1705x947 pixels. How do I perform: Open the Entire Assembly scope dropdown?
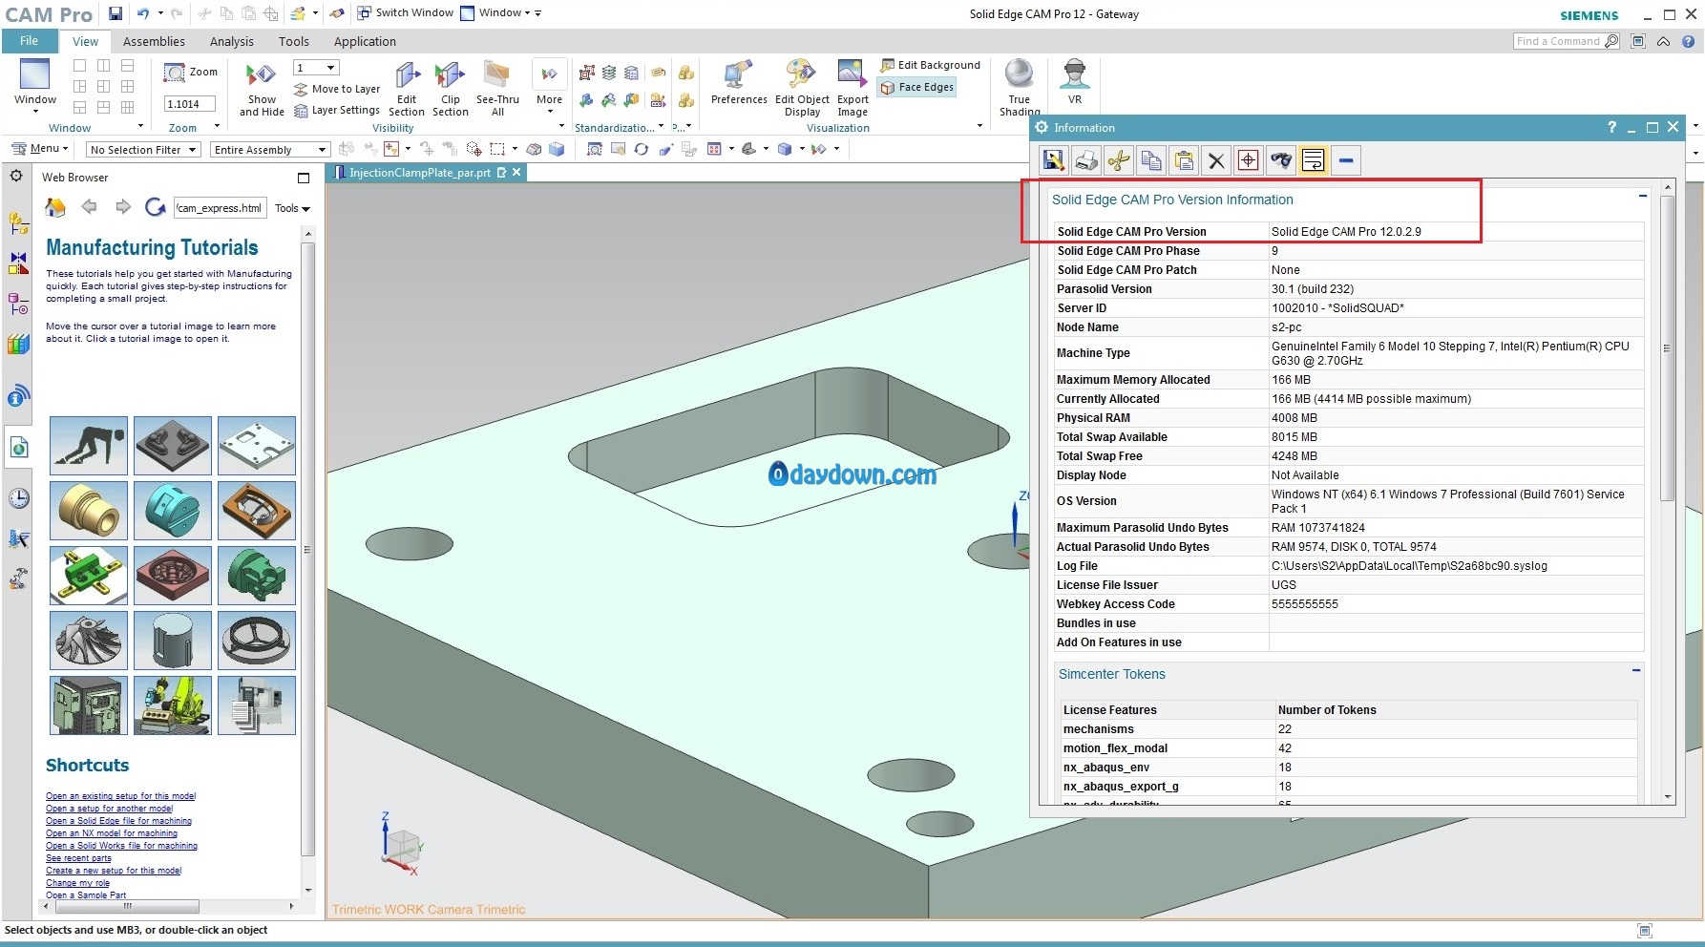coord(269,150)
